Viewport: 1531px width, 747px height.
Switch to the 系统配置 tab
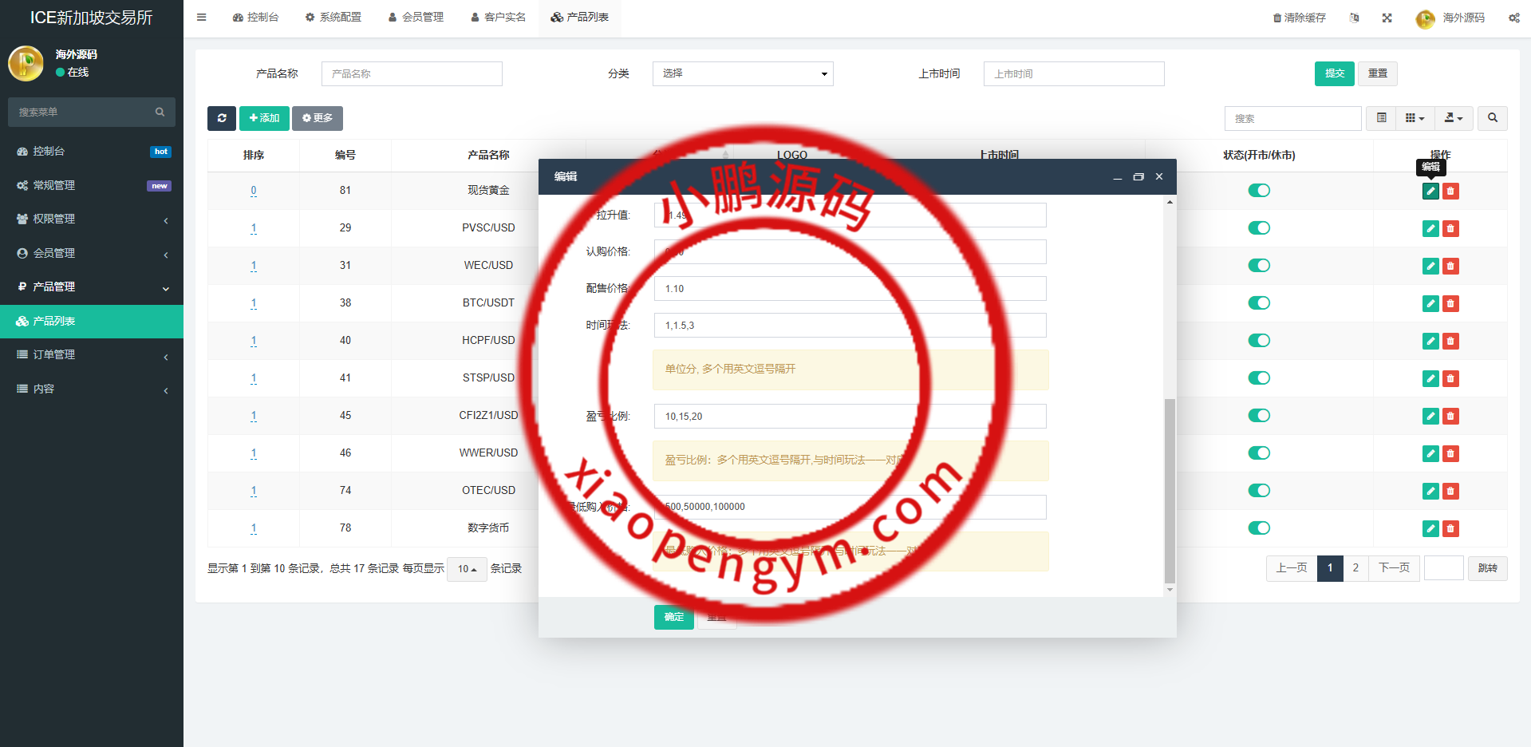(x=333, y=18)
